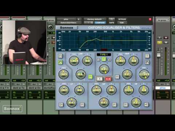Click the input monitor button on pVox channel
The width and height of the screenshot is (175, 131).
pos(159,37)
